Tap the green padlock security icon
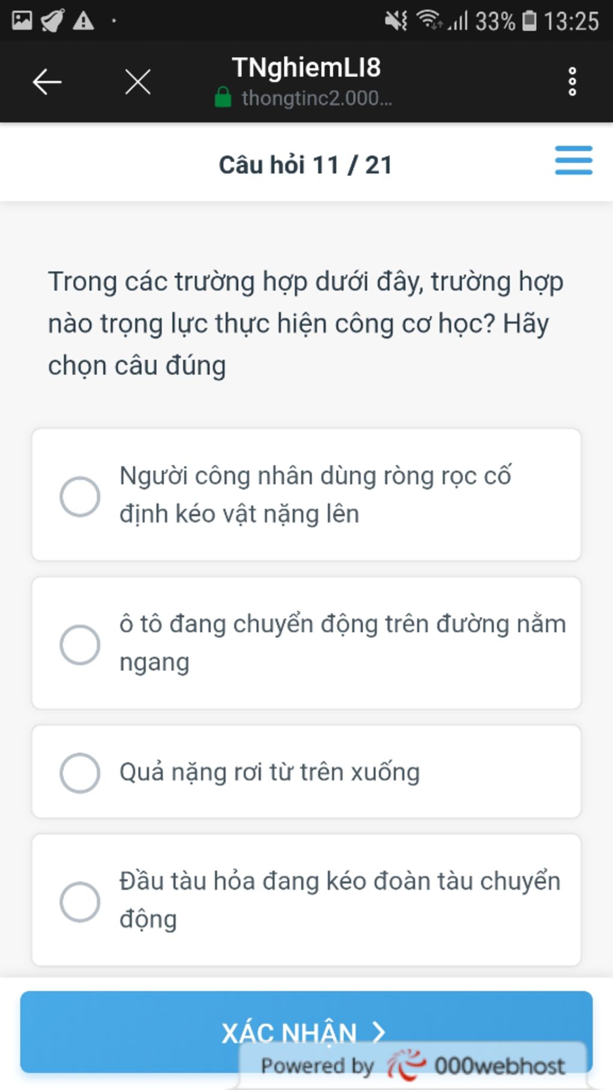Viewport: 613px width, 1090px height. 223,97
